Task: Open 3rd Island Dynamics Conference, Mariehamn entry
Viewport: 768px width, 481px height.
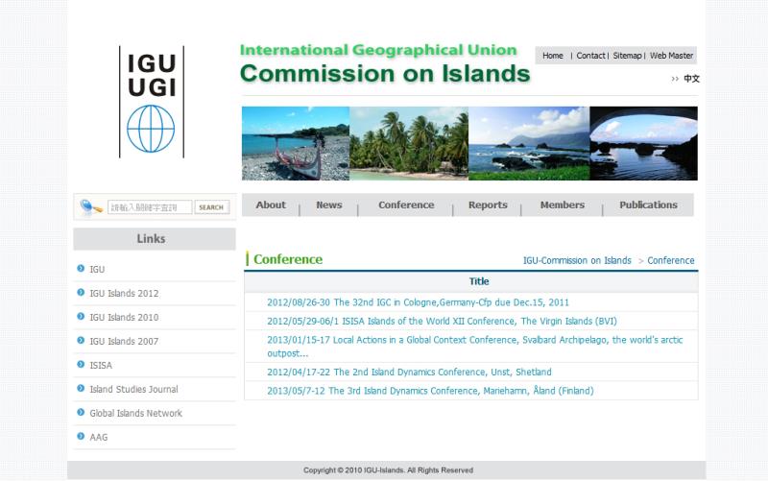Action: point(430,391)
